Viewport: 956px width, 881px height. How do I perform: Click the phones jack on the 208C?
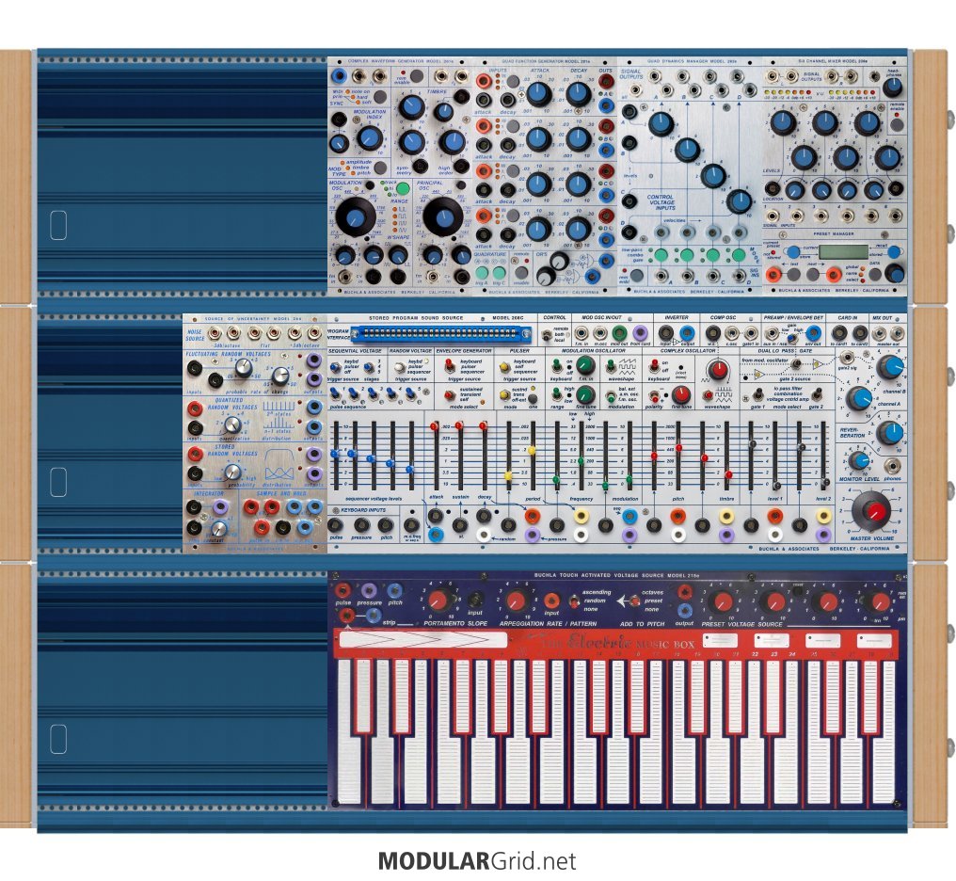click(892, 467)
